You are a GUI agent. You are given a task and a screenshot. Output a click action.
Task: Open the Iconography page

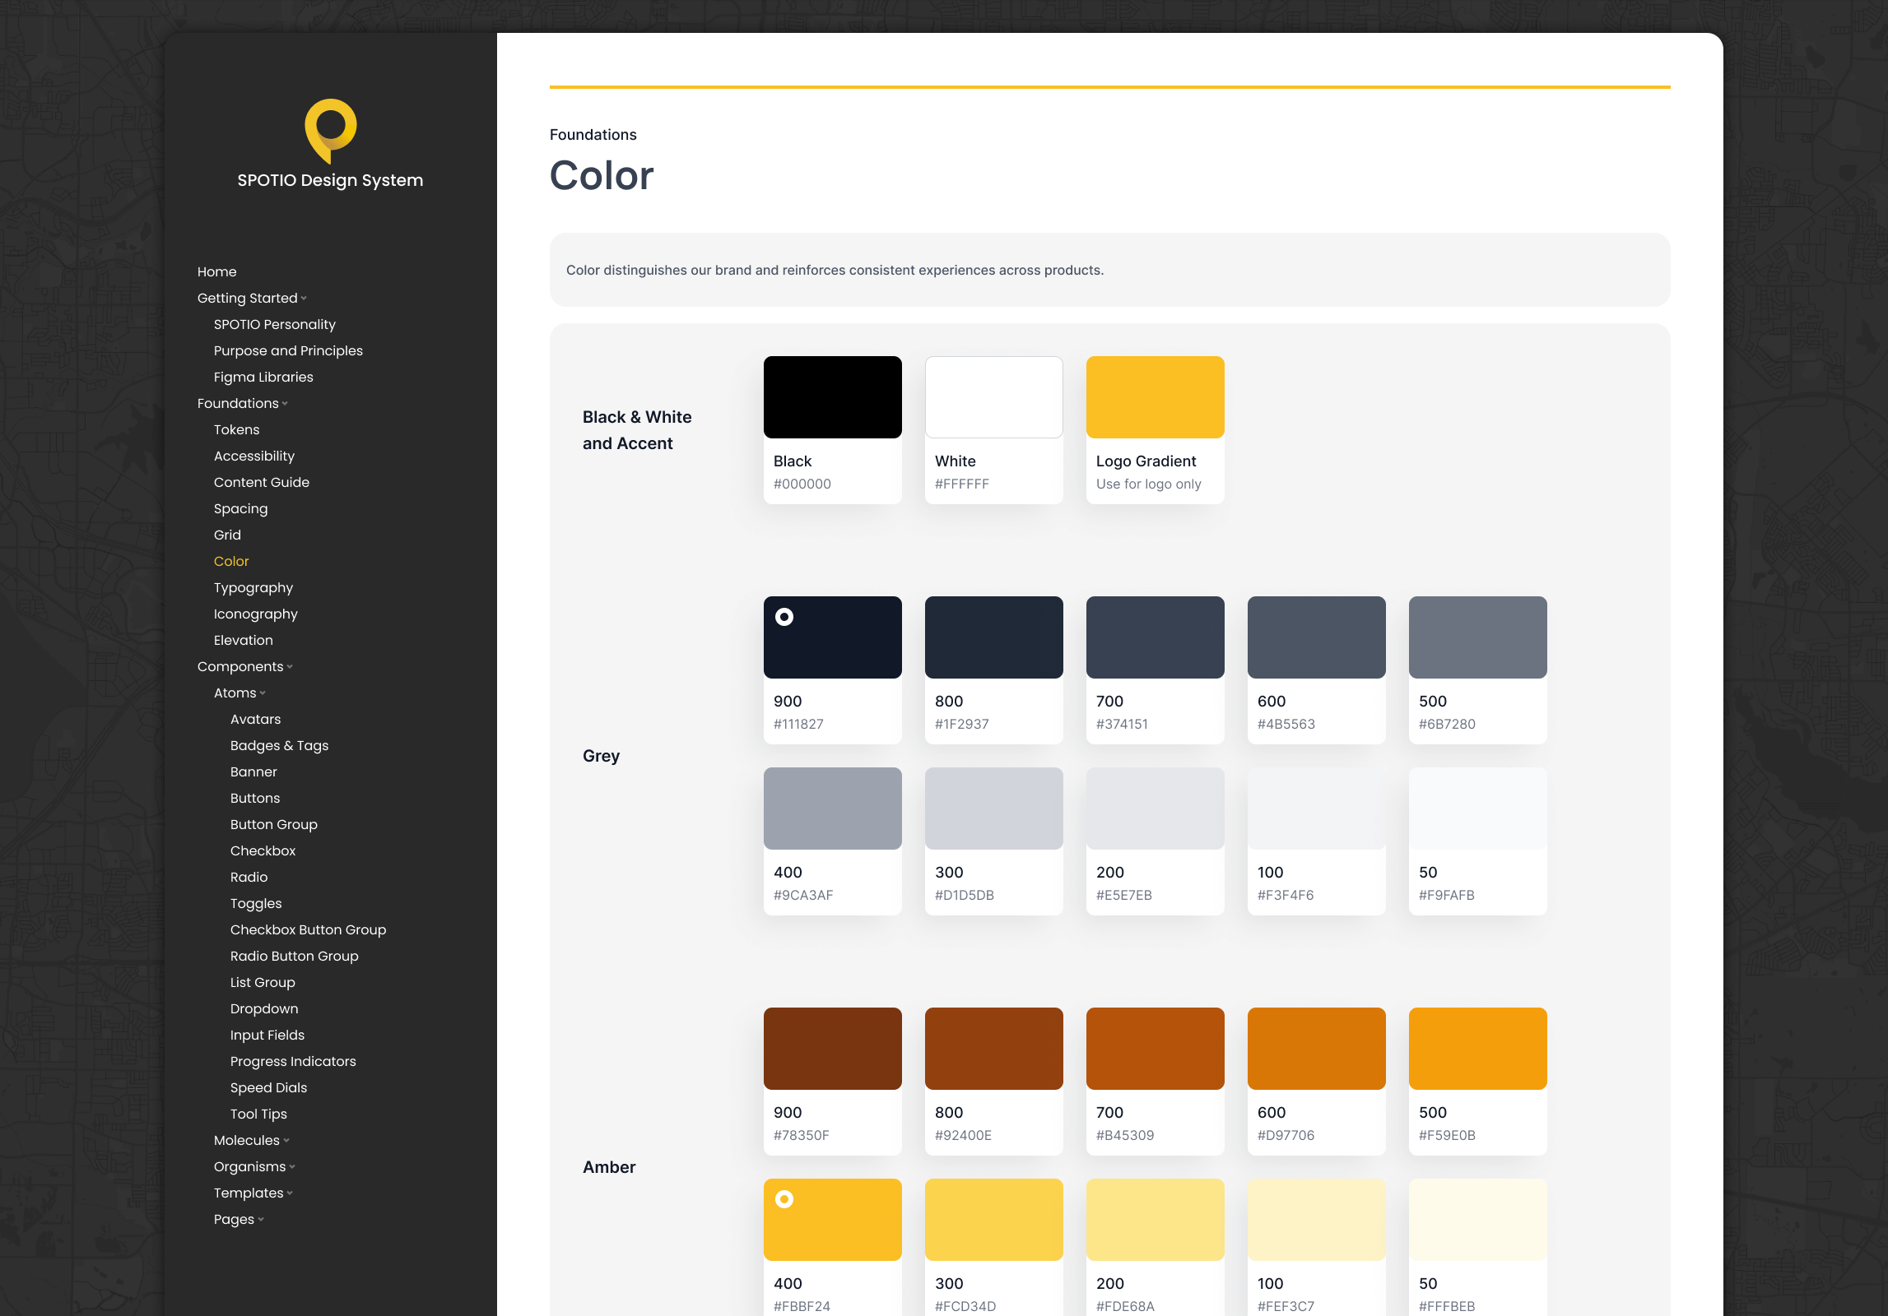pos(256,614)
